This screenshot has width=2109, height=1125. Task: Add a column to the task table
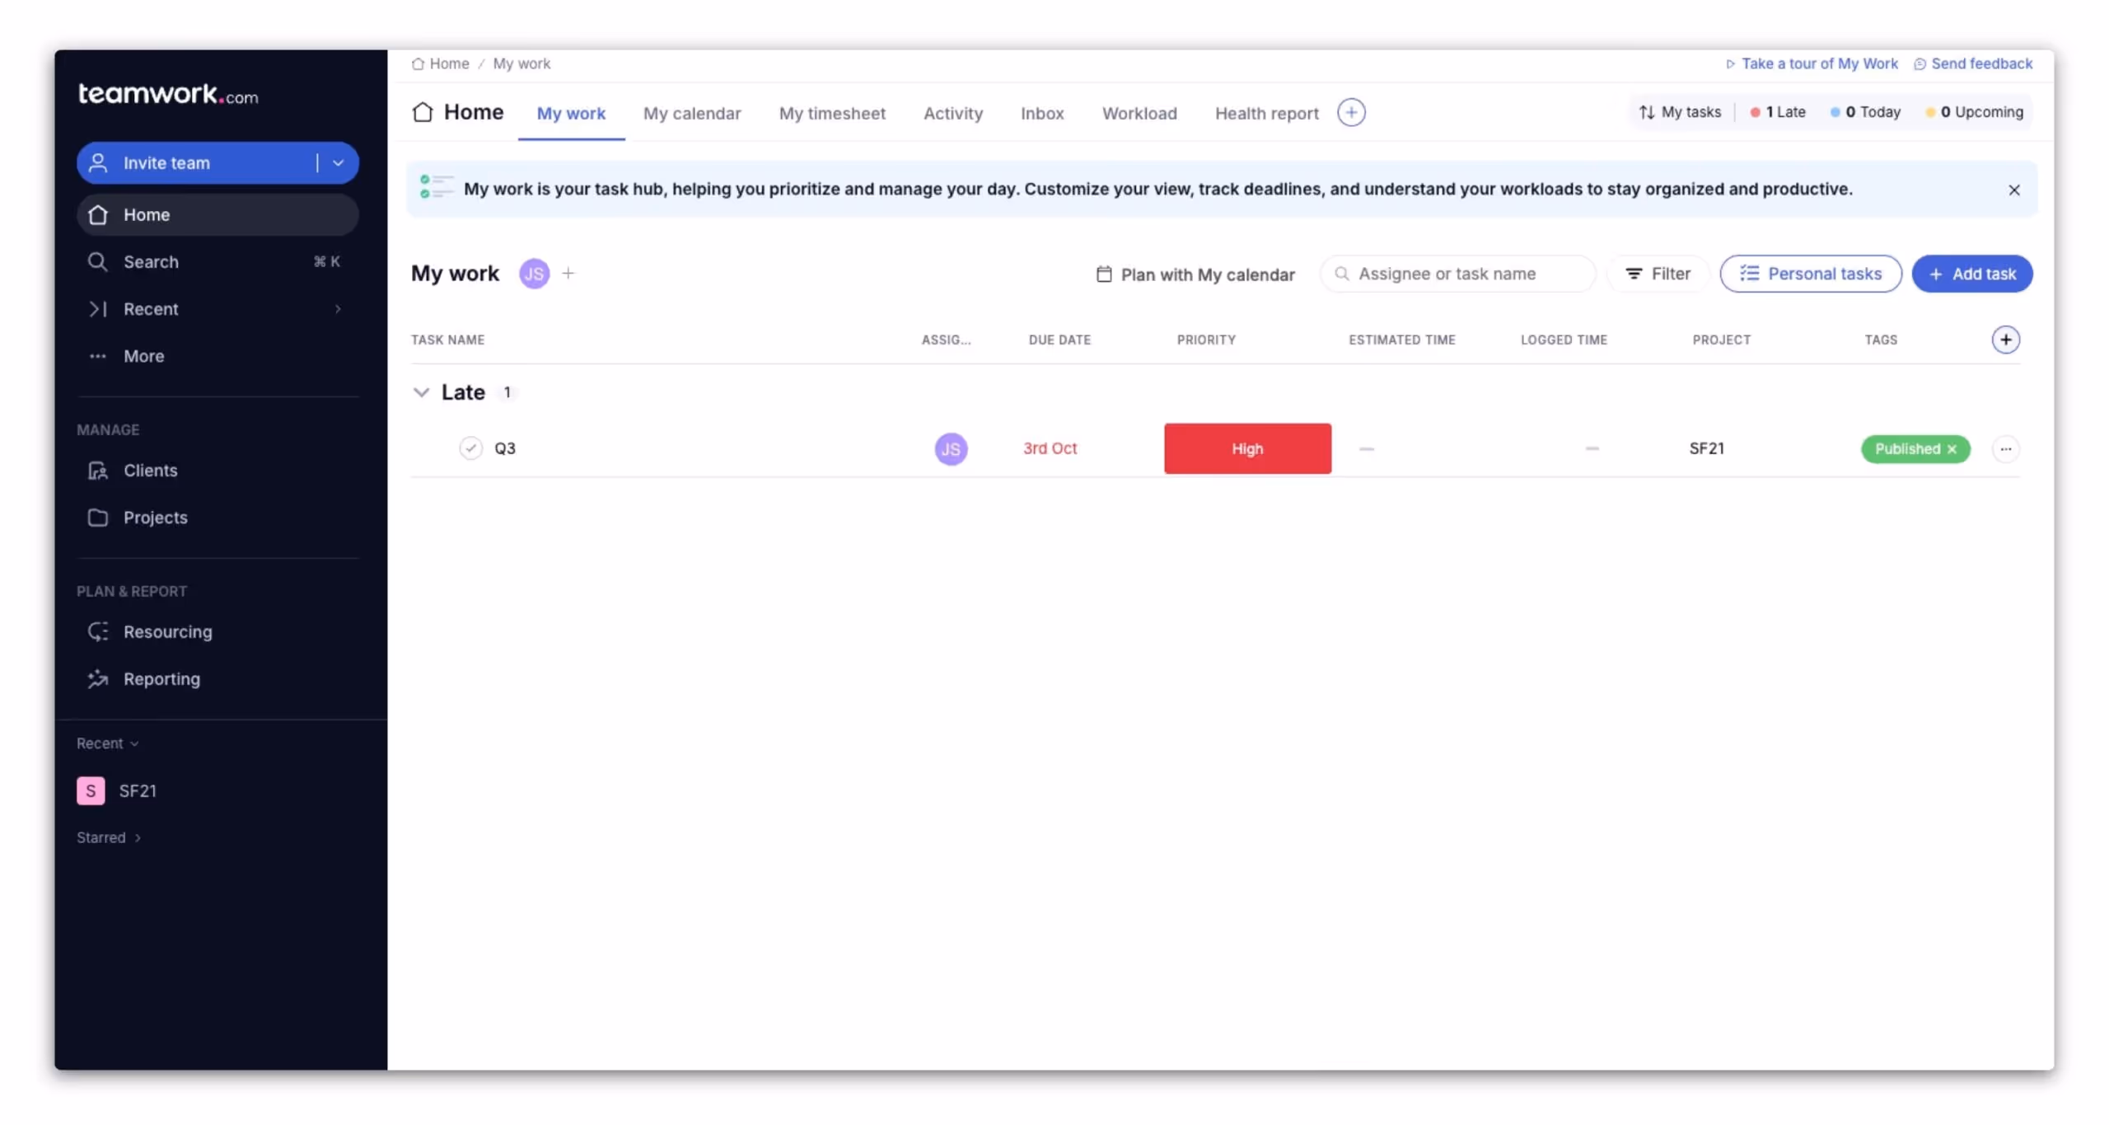coord(2005,340)
